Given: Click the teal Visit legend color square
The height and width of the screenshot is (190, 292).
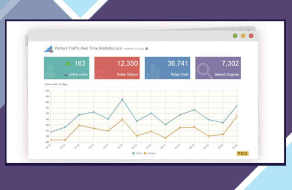Looking at the screenshot, I should pos(133,153).
